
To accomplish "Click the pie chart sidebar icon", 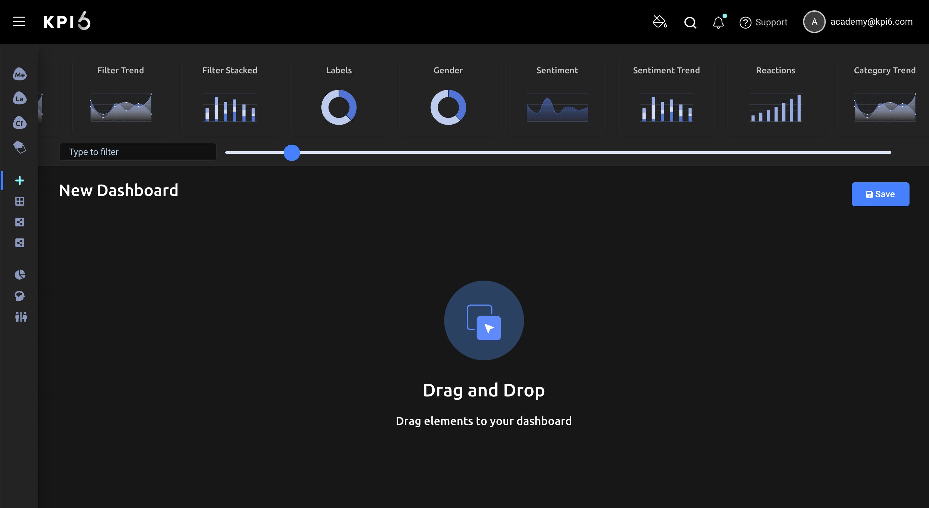I will (20, 274).
